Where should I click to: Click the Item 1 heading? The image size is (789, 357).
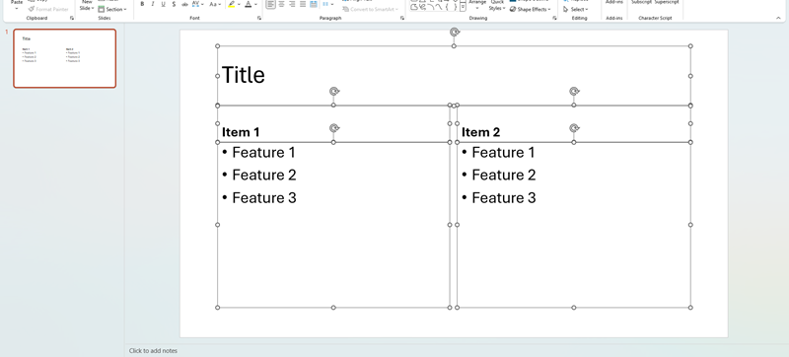point(241,132)
